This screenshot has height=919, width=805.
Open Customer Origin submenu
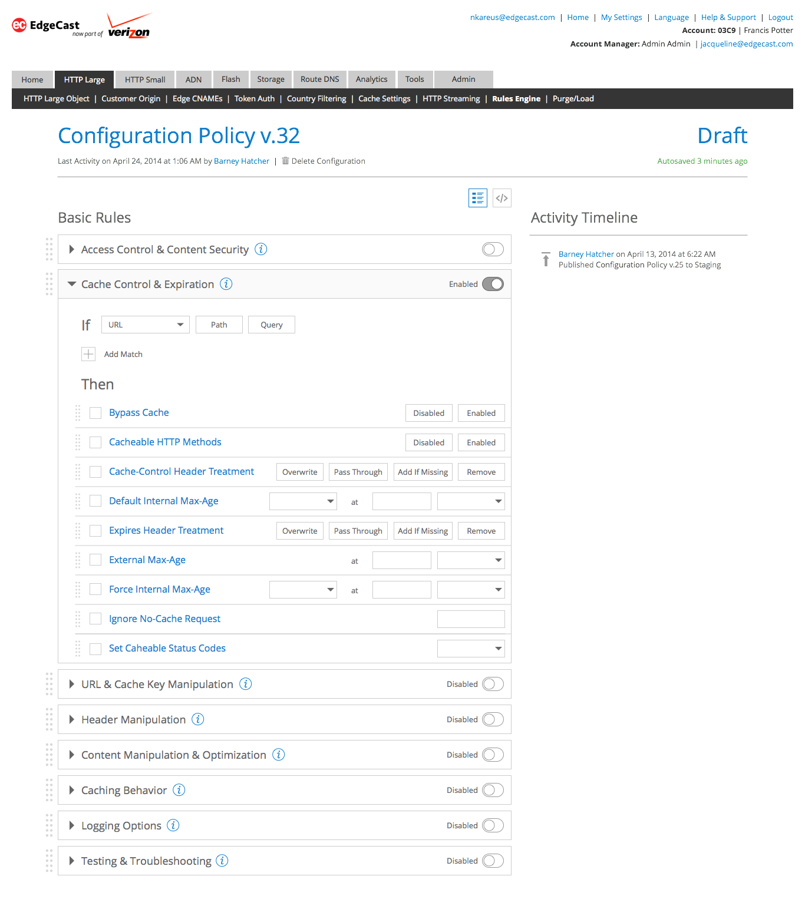click(x=131, y=98)
